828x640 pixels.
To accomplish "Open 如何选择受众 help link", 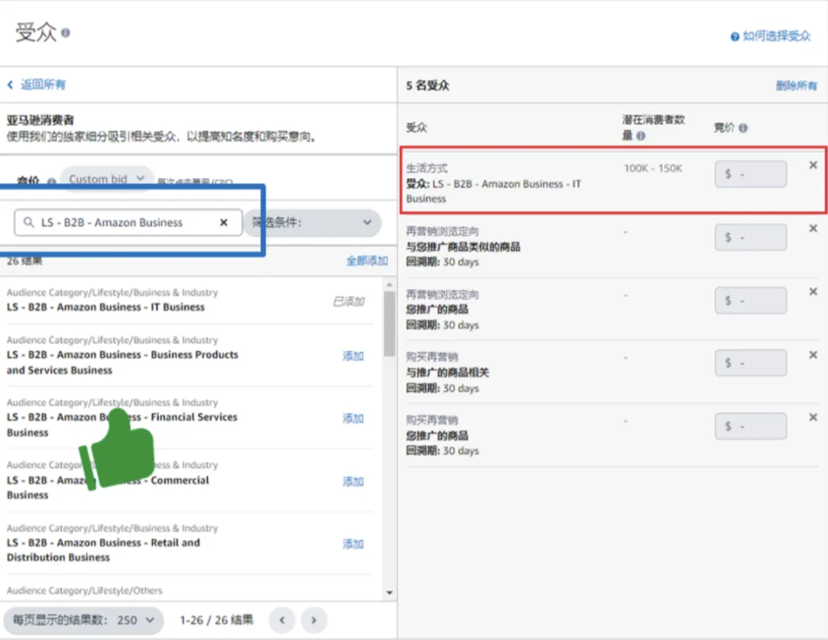I will [x=771, y=36].
